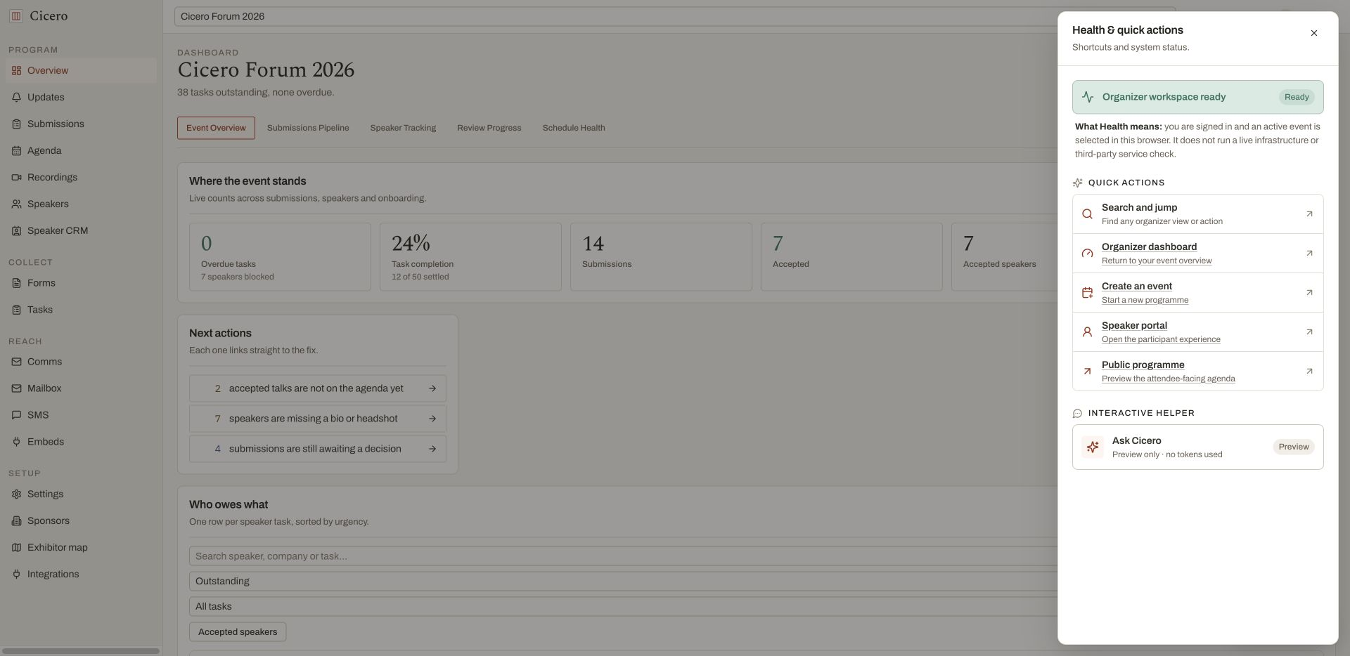Image resolution: width=1350 pixels, height=656 pixels.
Task: Click the Ask Cicero sparkle icon
Action: (1093, 447)
